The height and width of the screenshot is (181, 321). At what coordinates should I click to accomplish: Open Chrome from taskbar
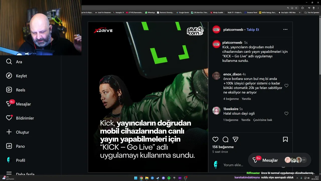(141, 178)
